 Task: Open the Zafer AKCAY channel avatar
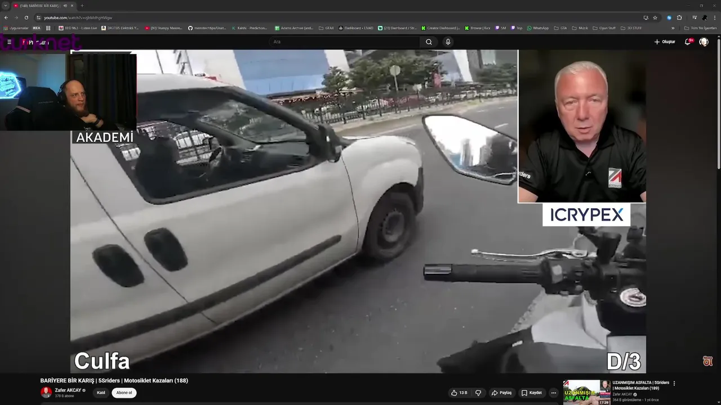tap(46, 393)
